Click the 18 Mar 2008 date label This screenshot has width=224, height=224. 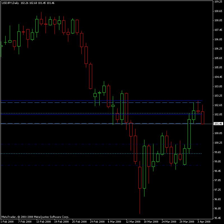point(151,222)
